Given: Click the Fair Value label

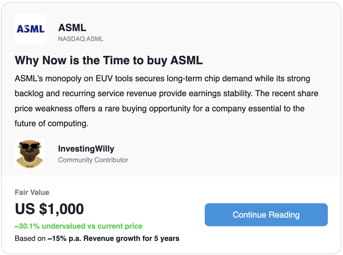Looking at the screenshot, I should tap(32, 193).
